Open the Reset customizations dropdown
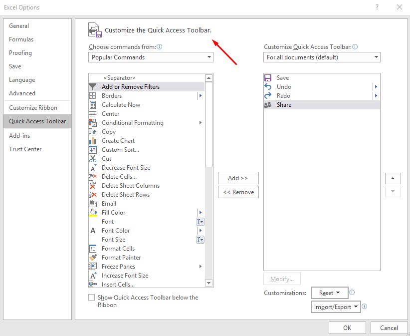The image size is (410, 336). click(330, 293)
